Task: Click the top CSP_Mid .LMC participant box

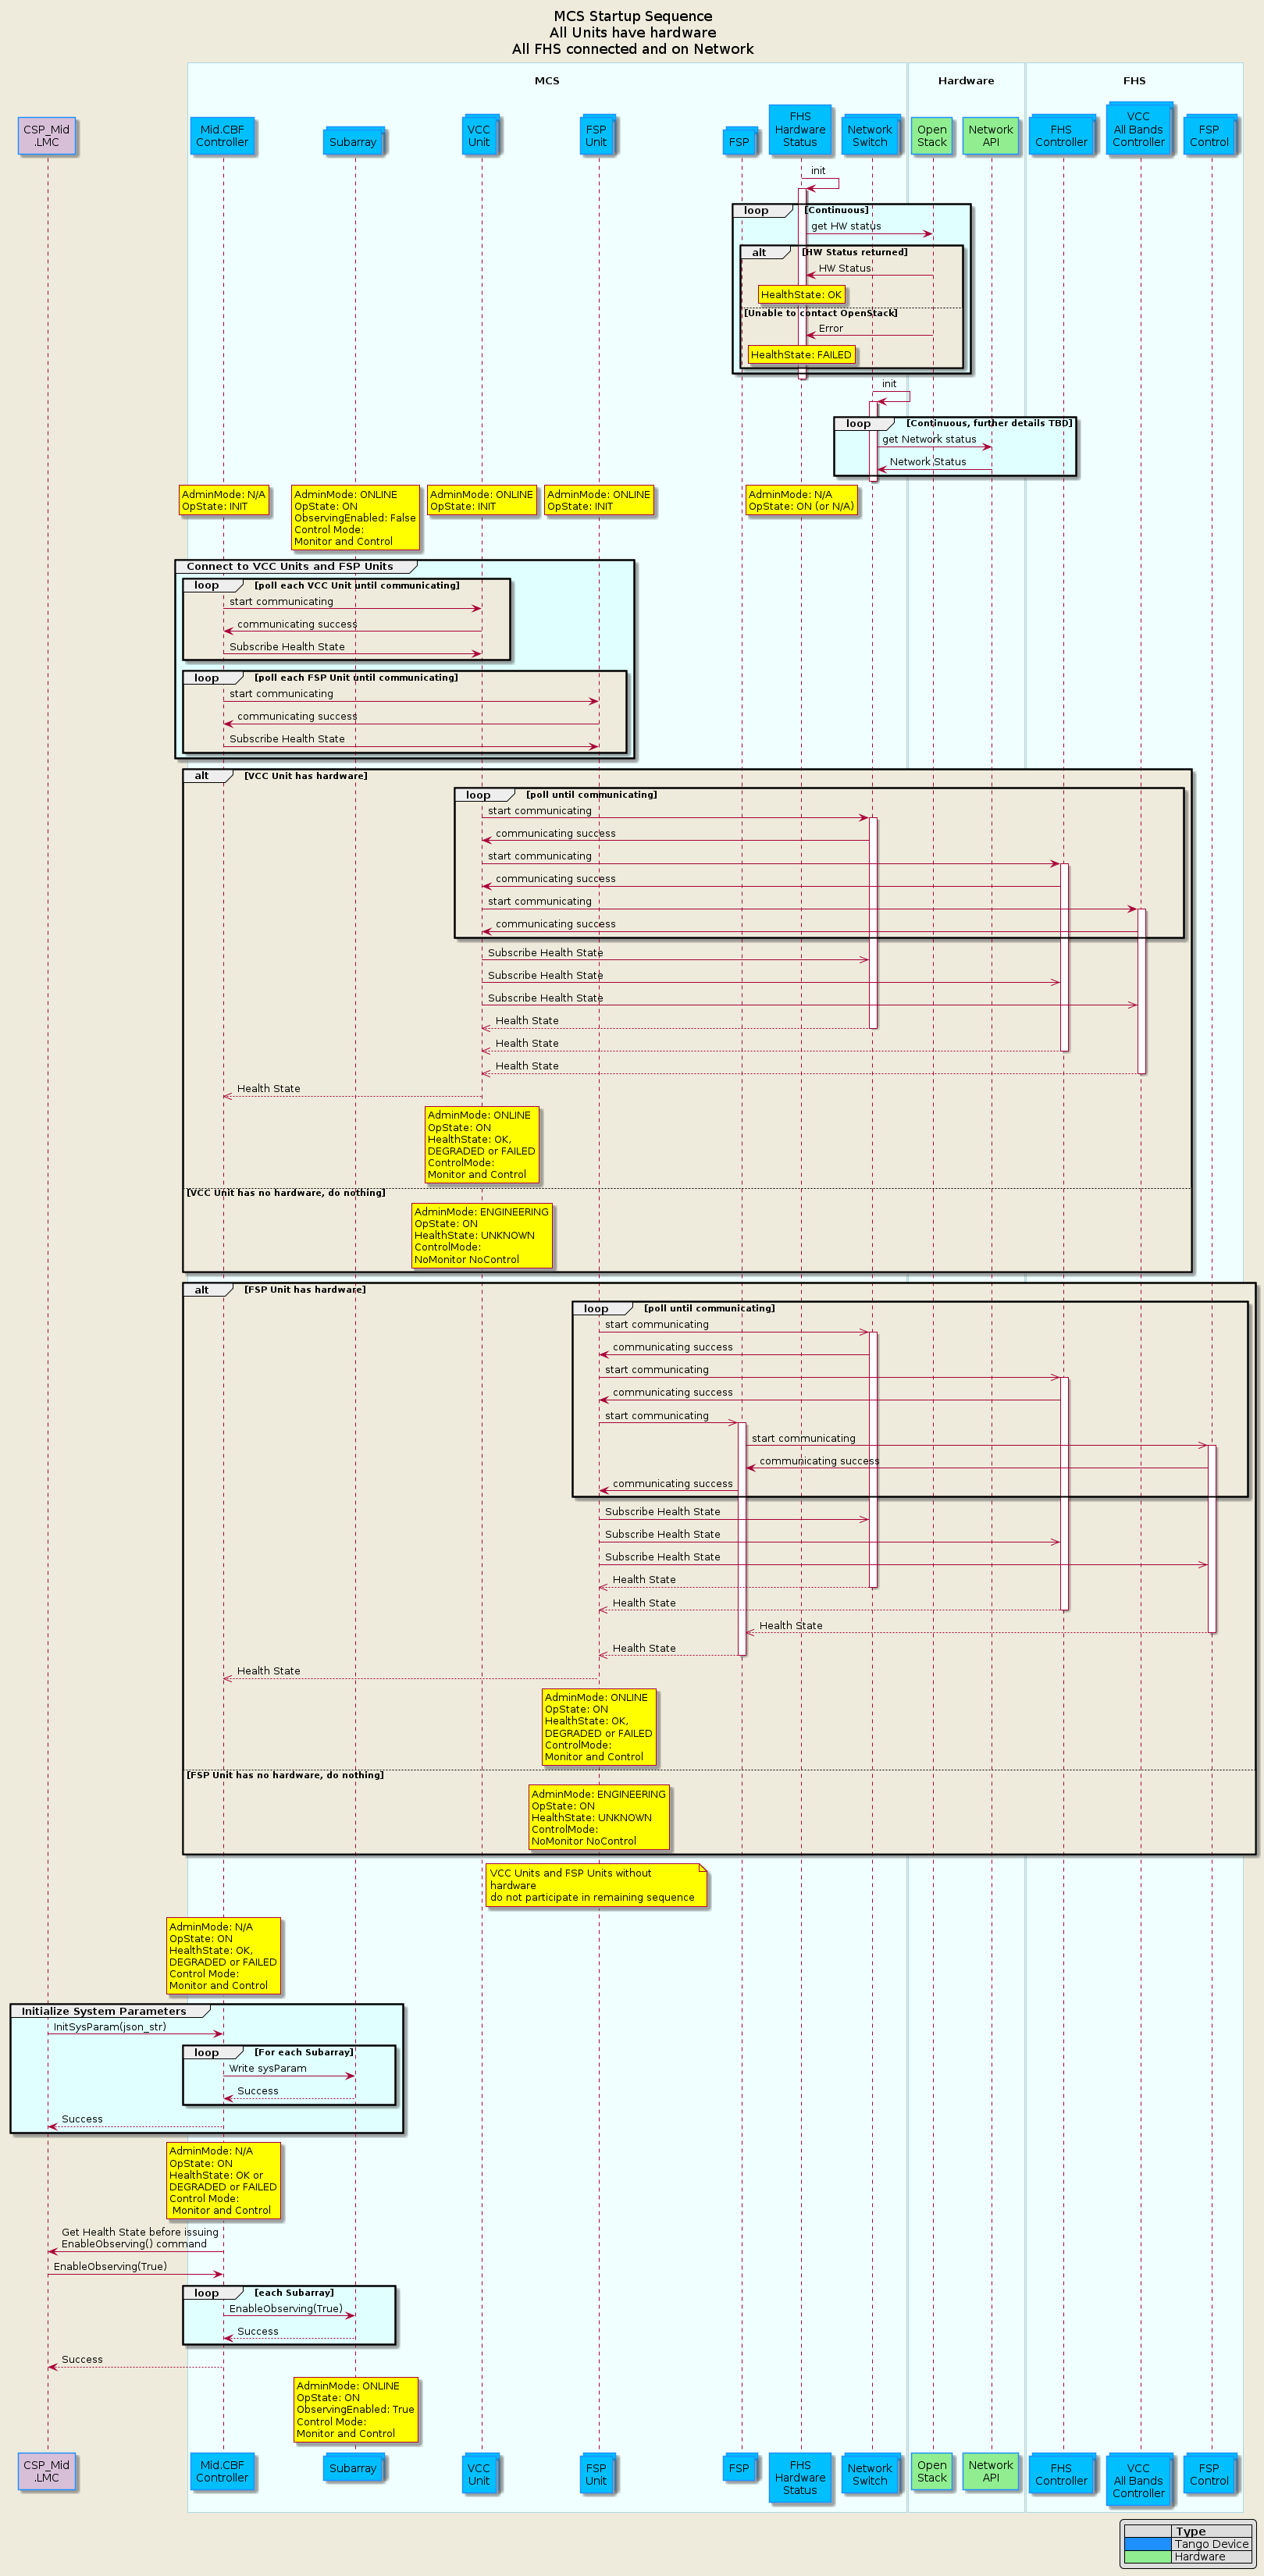Action: (x=46, y=136)
